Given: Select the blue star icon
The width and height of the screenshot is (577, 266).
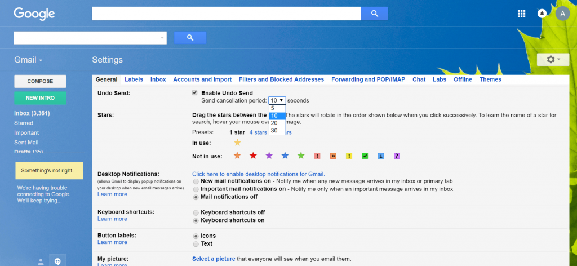Looking at the screenshot, I should [x=285, y=156].
